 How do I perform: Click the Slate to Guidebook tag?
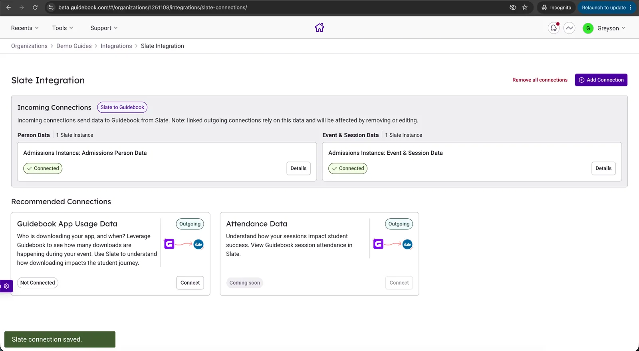click(122, 107)
